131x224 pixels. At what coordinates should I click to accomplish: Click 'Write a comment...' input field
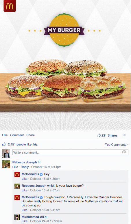70,152
